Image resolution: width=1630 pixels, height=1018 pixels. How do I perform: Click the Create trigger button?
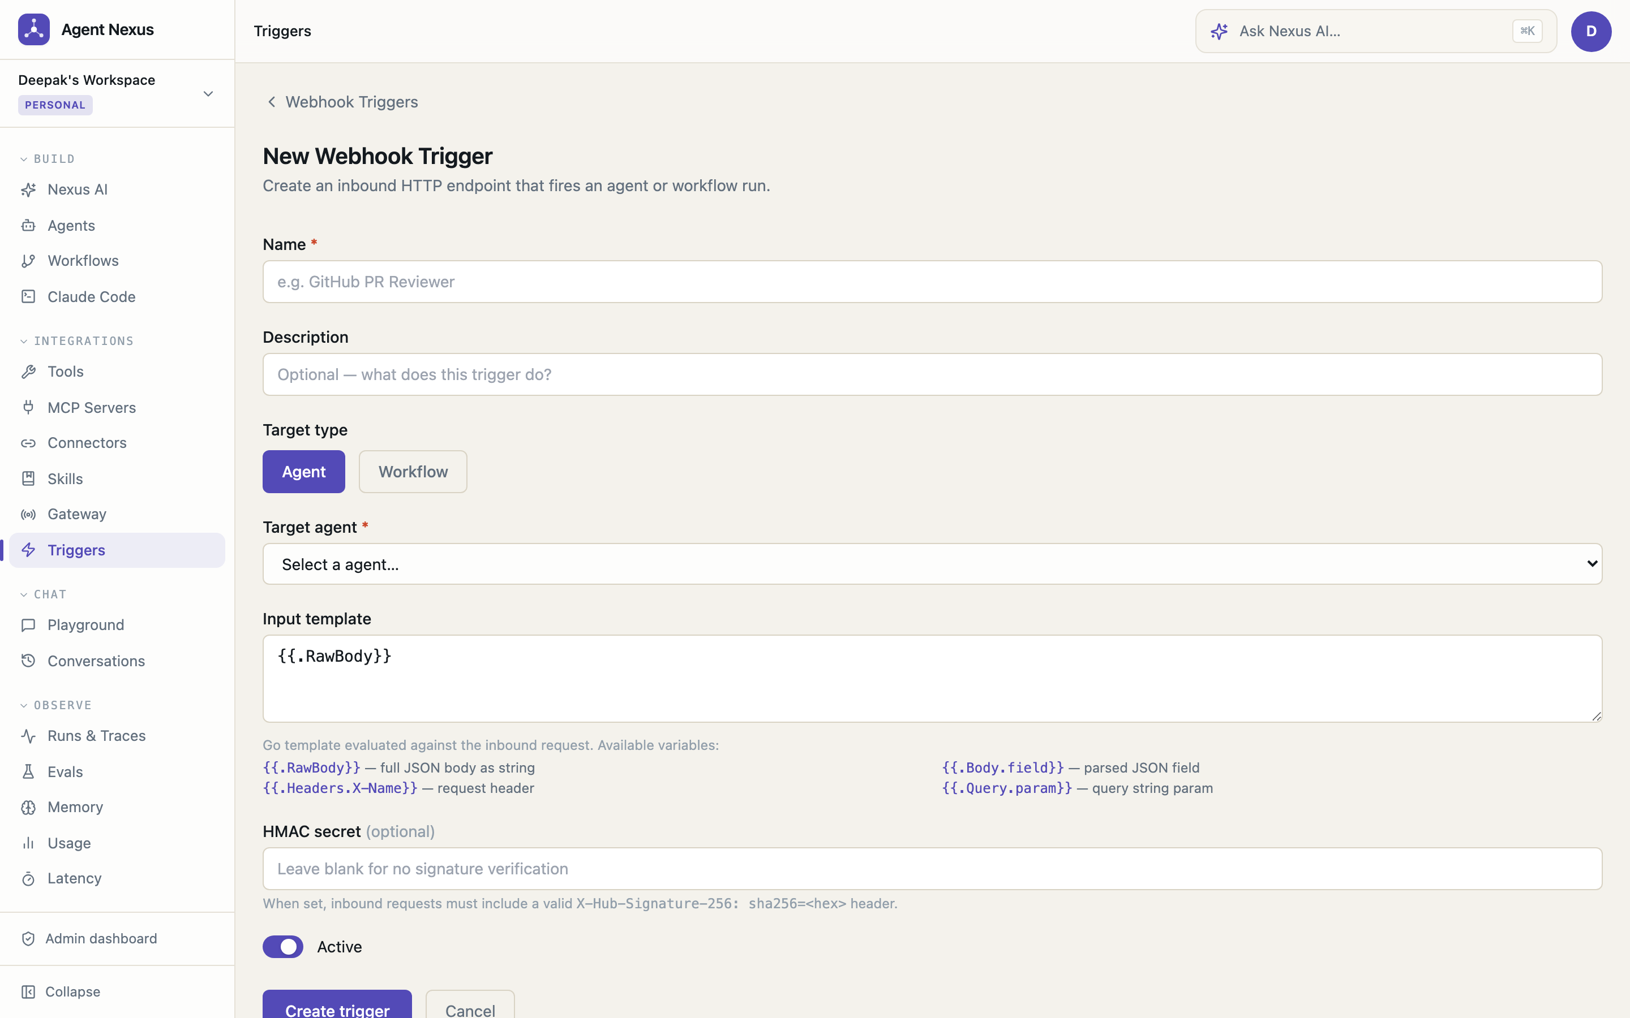pyautogui.click(x=337, y=1004)
